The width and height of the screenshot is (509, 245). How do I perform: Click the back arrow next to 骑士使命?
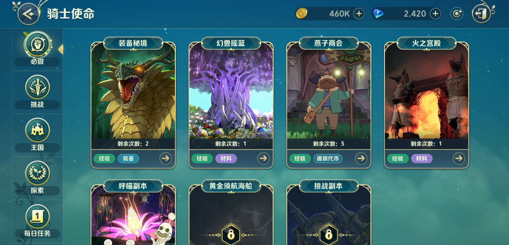tap(29, 14)
